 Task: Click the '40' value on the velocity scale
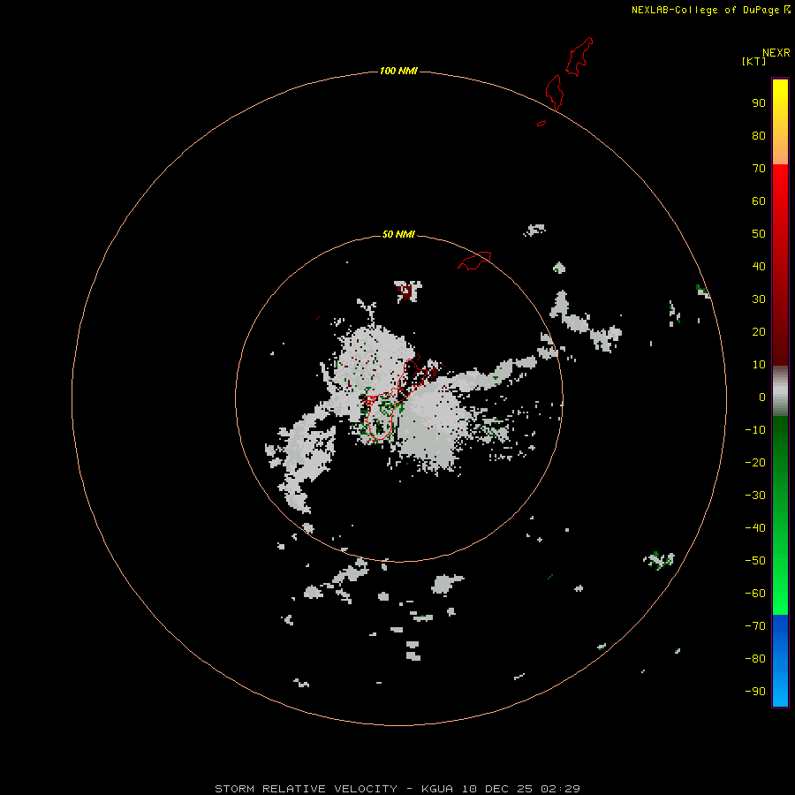[759, 267]
